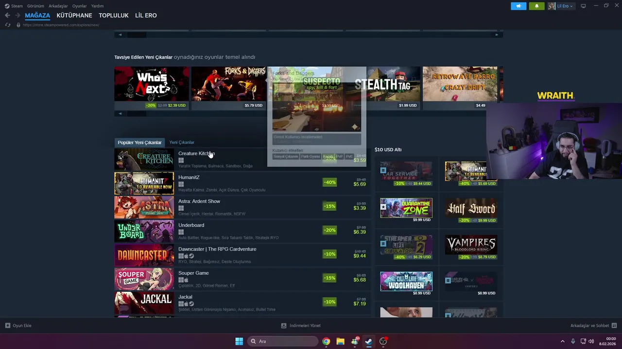Open the Retrowave Barro Crazy Drift capsule
This screenshot has width=622, height=349.
point(460,88)
